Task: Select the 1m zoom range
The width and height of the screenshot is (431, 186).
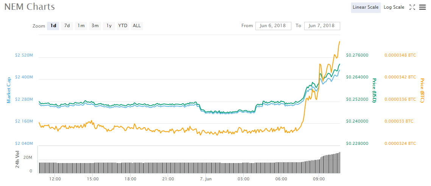Action: click(x=81, y=26)
